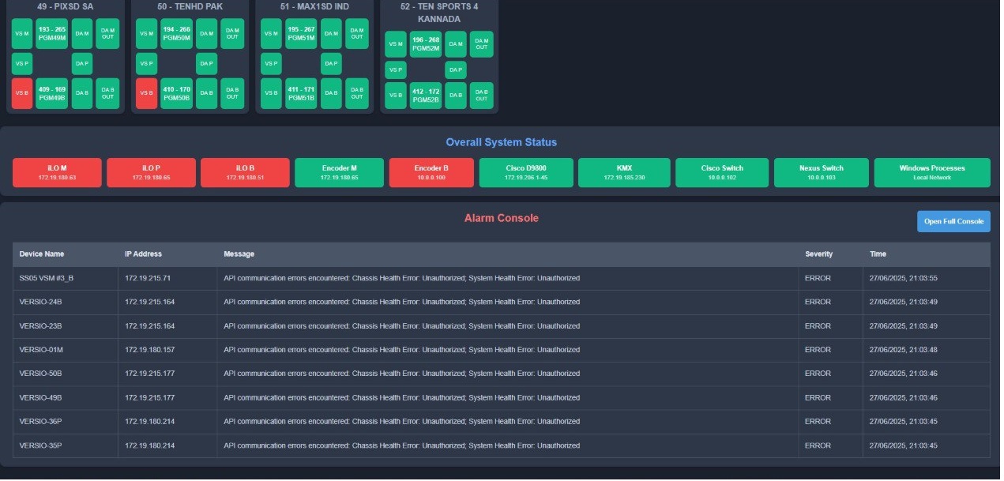
Task: Open the Encoder B status tile
Action: tap(431, 172)
